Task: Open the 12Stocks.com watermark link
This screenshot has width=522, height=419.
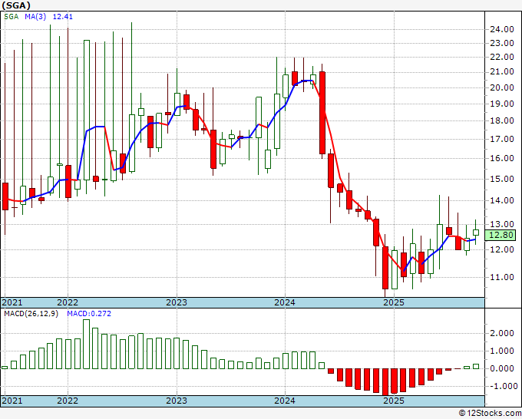Action: (490, 413)
